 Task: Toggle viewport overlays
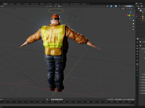[x=116, y=6]
